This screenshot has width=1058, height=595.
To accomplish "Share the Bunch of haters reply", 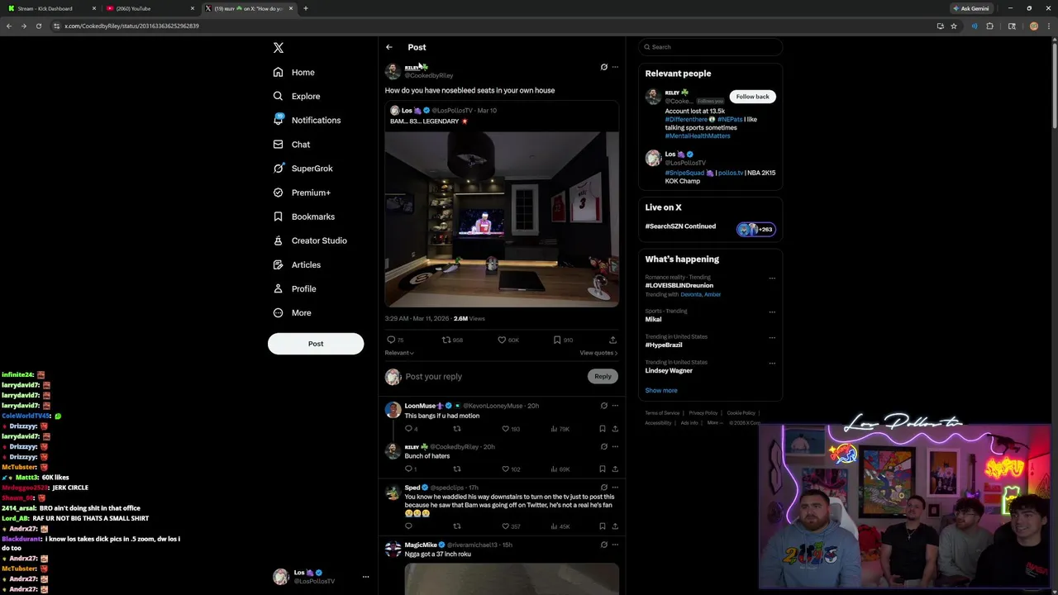I will point(615,469).
